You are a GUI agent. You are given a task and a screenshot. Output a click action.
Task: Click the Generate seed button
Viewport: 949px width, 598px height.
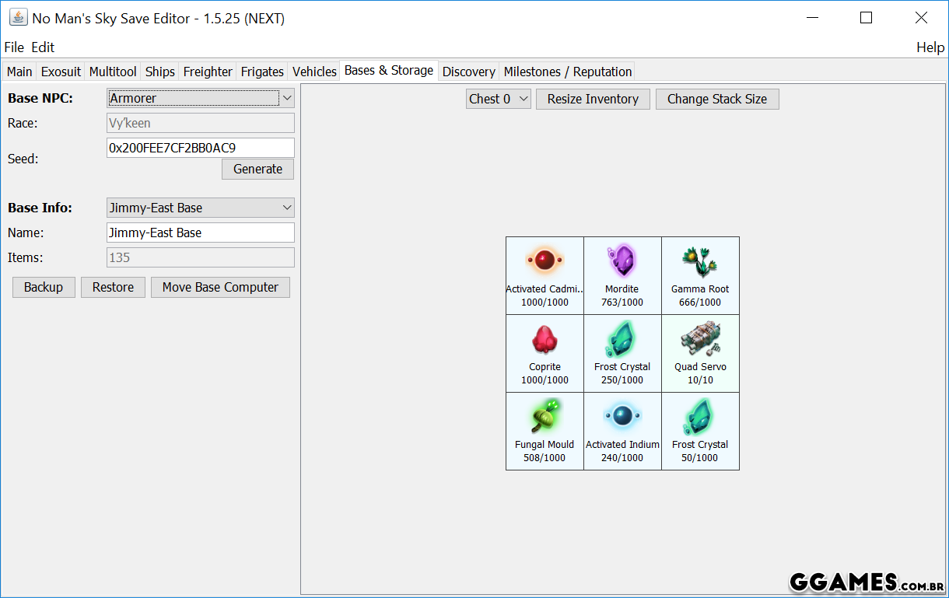[257, 169]
